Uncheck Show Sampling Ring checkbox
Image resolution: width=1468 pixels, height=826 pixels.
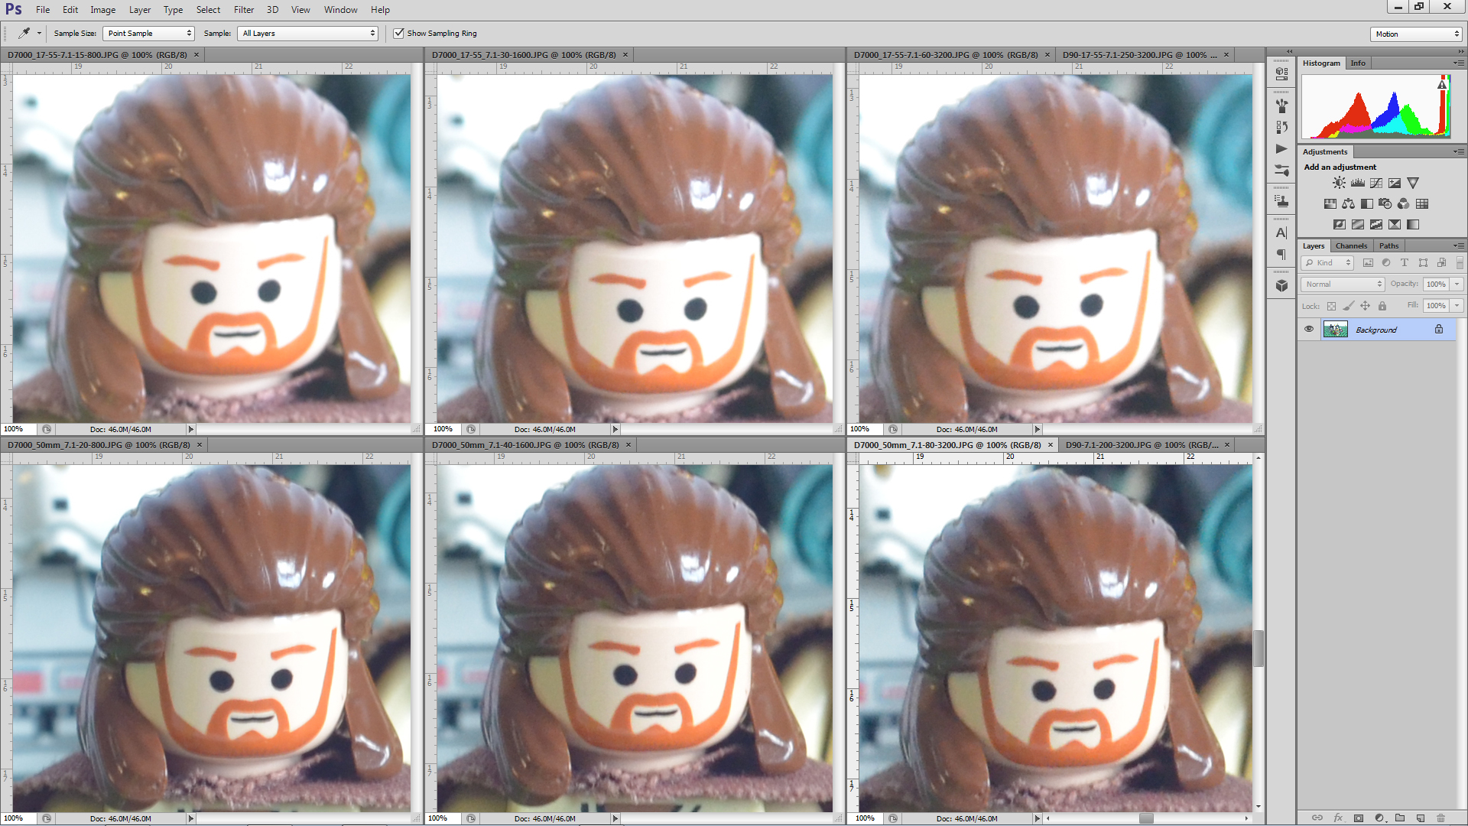[x=398, y=33]
